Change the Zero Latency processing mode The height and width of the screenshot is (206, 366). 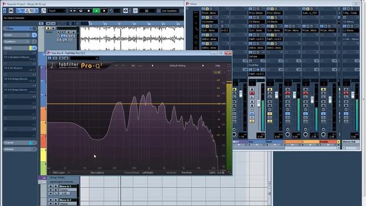point(97,173)
